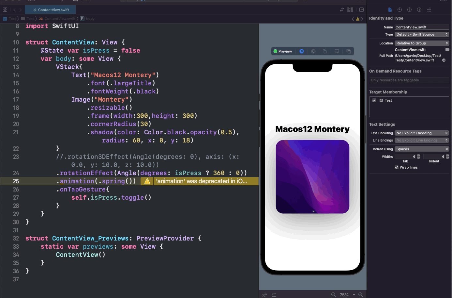Click line number 25 in gutter
The image size is (452, 298).
click(x=16, y=181)
